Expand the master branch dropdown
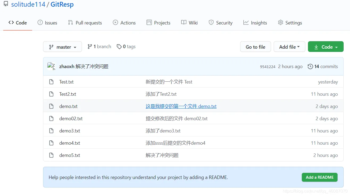This screenshot has height=196, width=350. (x=62, y=47)
